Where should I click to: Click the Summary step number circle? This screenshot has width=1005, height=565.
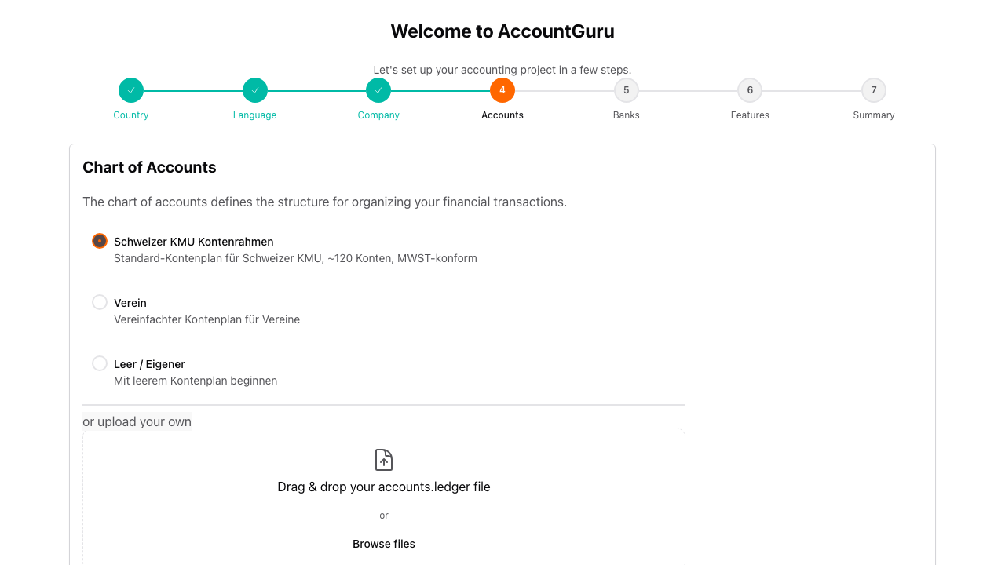pos(873,89)
